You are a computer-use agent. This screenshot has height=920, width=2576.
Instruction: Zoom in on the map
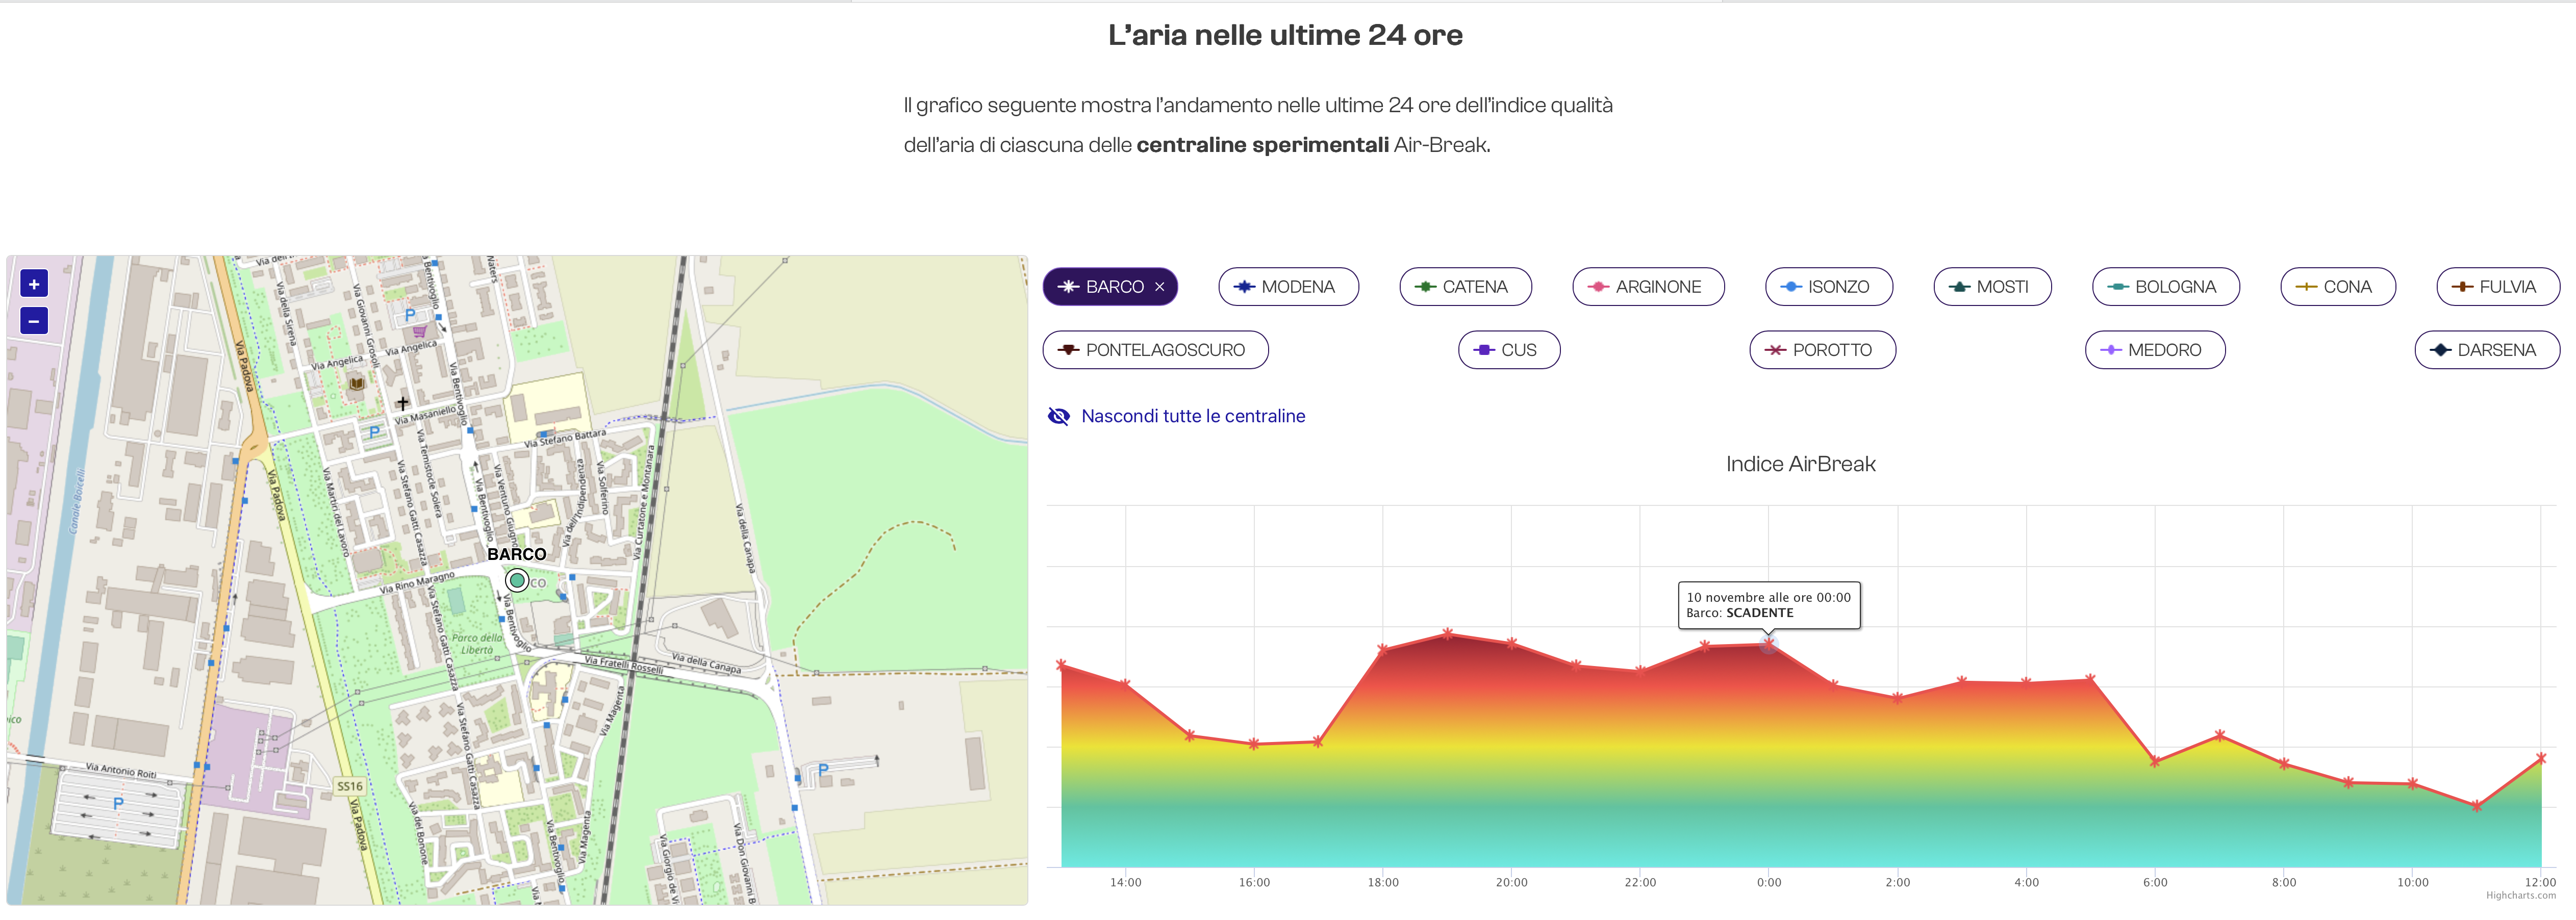pyautogui.click(x=33, y=283)
